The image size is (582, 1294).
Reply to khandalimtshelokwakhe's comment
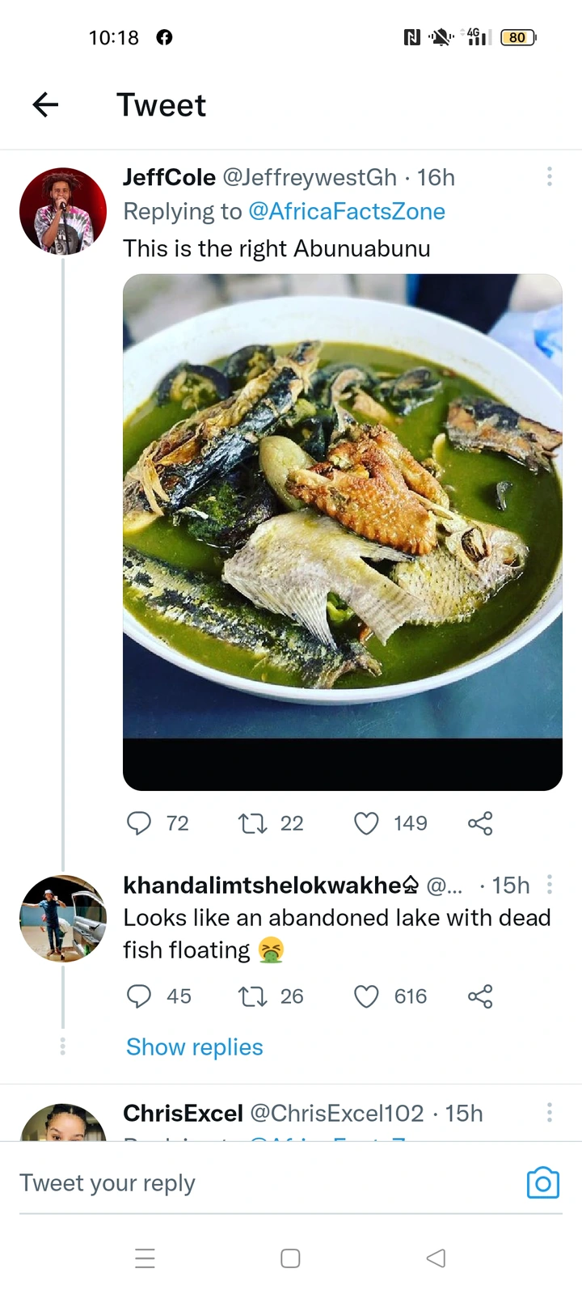[139, 996]
